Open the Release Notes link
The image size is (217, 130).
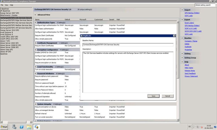click(x=190, y=71)
